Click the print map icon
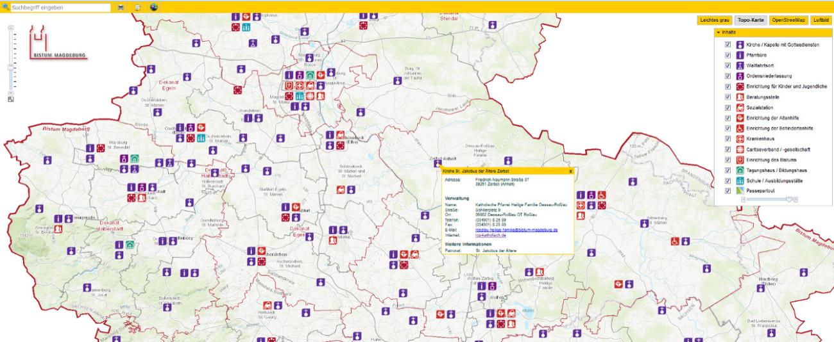Image resolution: width=834 pixels, height=342 pixels. point(121,7)
